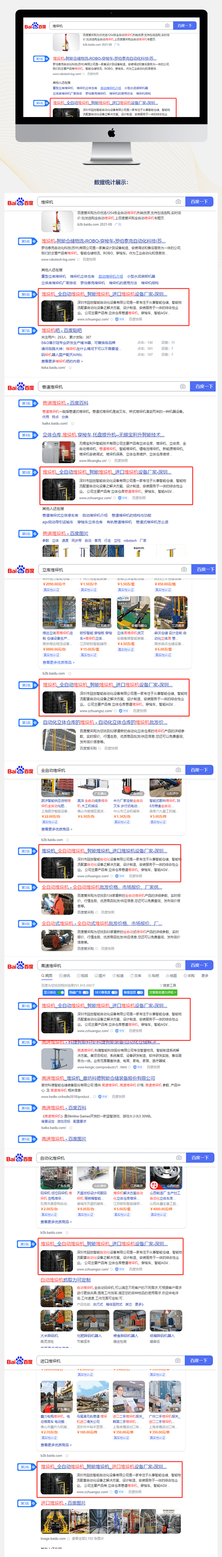
Task: Click camera icon in the 立库堆垛机 search box
Action: 184,569
